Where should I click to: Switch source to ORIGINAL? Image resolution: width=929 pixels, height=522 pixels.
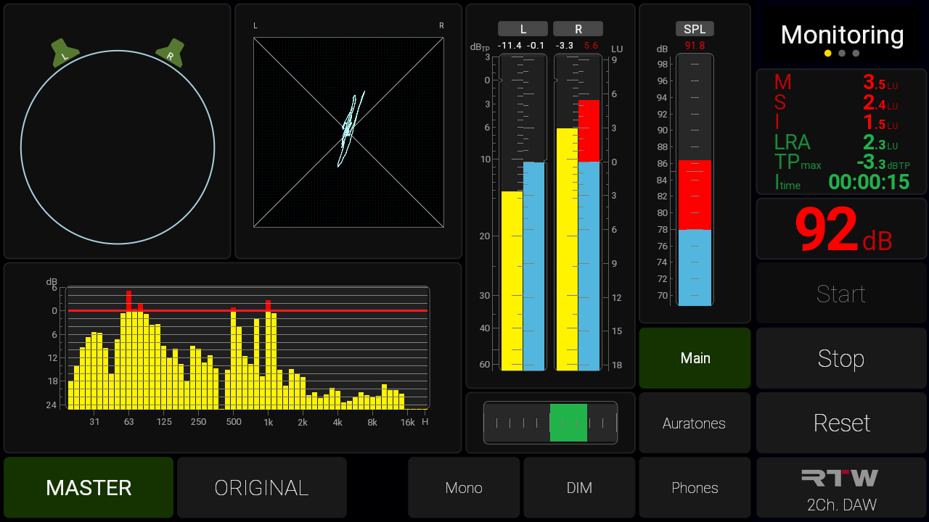(x=261, y=488)
